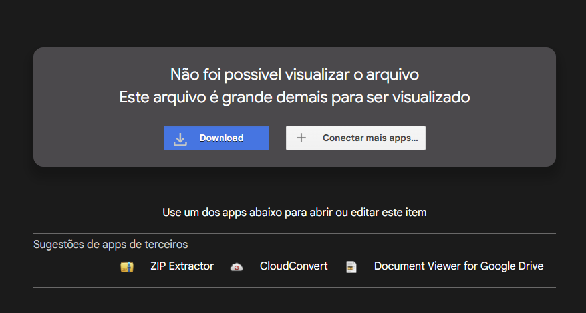Click the Document Viewer page icon
This screenshot has height=313, width=586.
pyautogui.click(x=351, y=267)
